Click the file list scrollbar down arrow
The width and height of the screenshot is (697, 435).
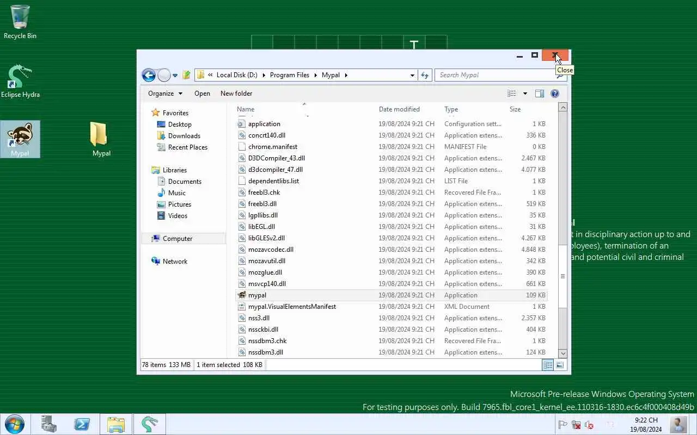point(563,353)
